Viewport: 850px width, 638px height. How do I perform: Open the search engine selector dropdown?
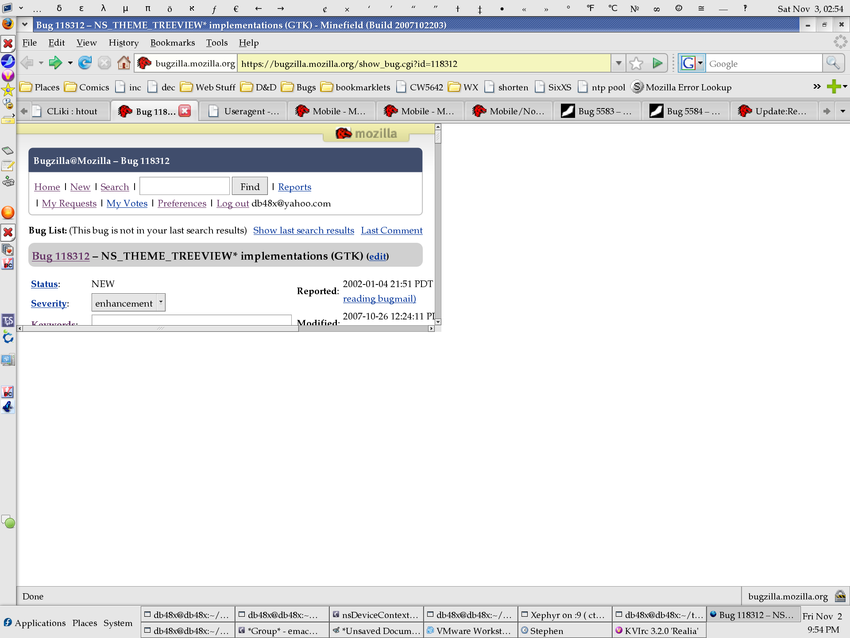700,63
